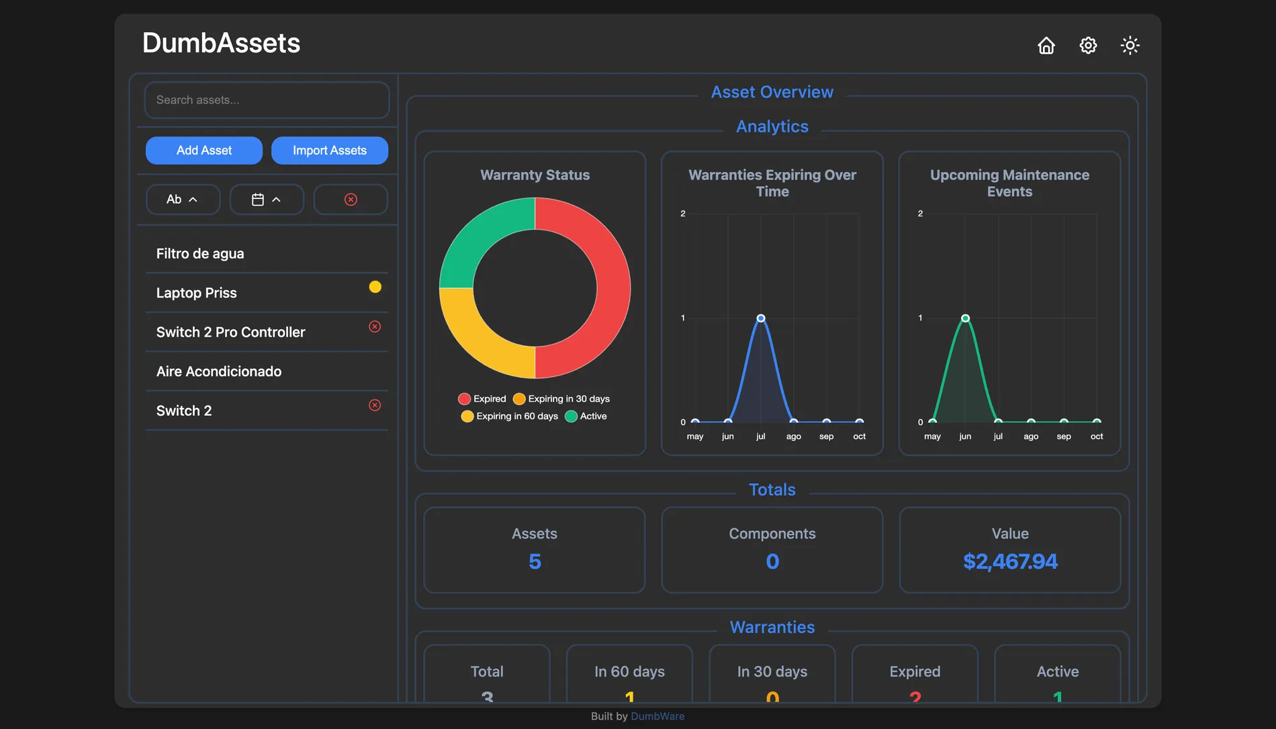Image resolution: width=1276 pixels, height=729 pixels.
Task: Click the jul peak point on warranties chart
Action: [x=761, y=318]
